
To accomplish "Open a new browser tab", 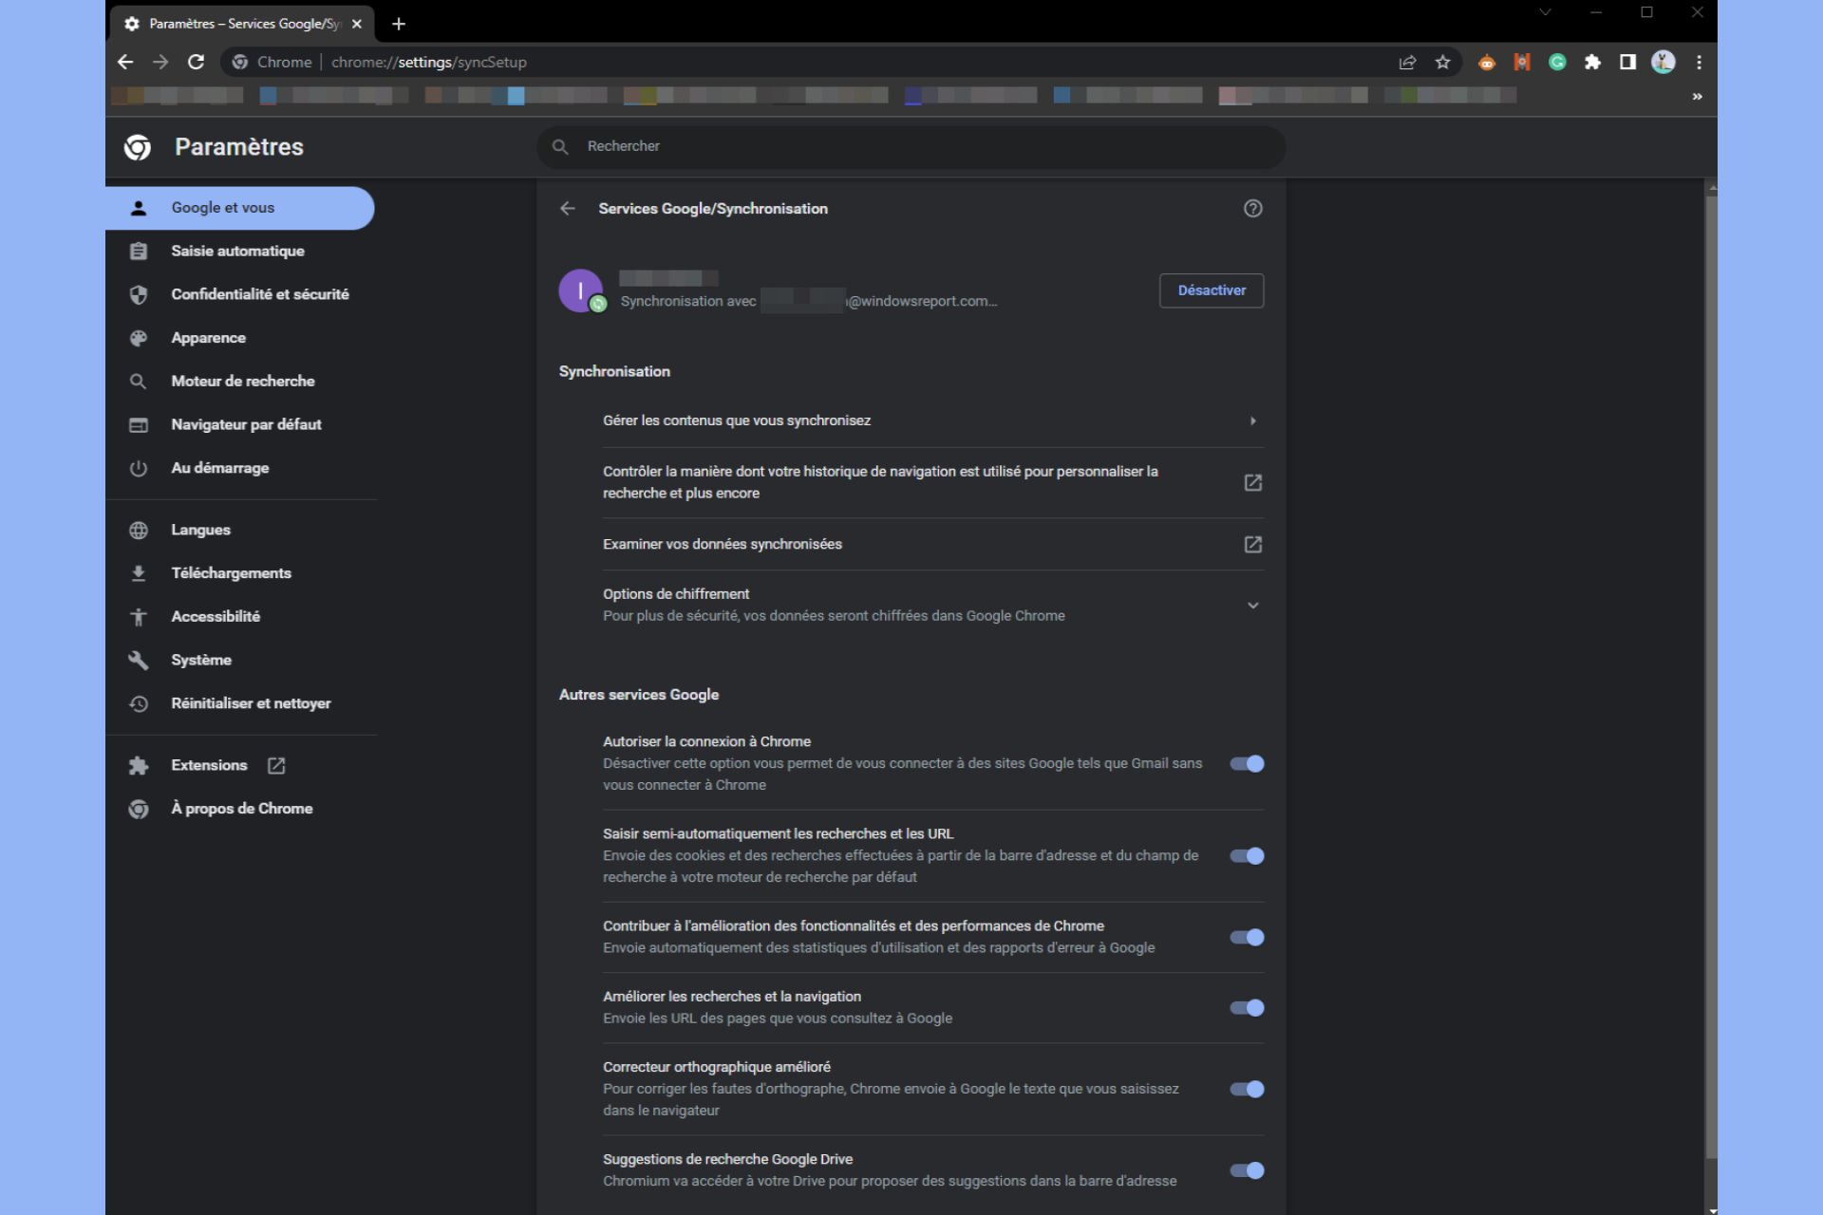I will click(x=399, y=24).
